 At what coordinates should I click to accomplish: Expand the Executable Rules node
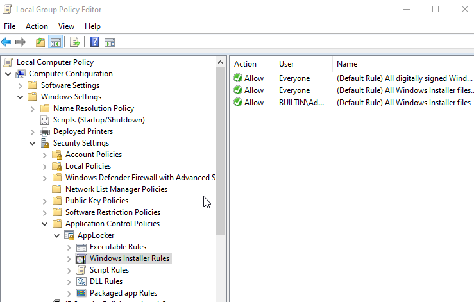69,247
